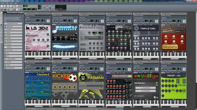The width and height of the screenshot is (197, 110).
Task: Pick the SID plugin entry in sidebar
Action: click(x=13, y=56)
